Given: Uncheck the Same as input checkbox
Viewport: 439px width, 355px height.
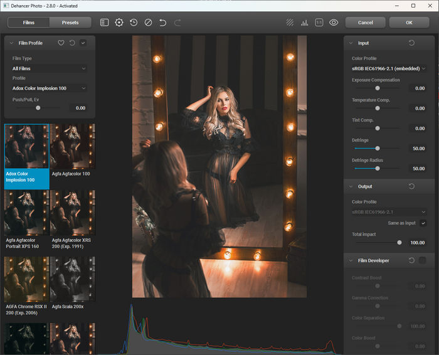Looking at the screenshot, I should (423, 223).
